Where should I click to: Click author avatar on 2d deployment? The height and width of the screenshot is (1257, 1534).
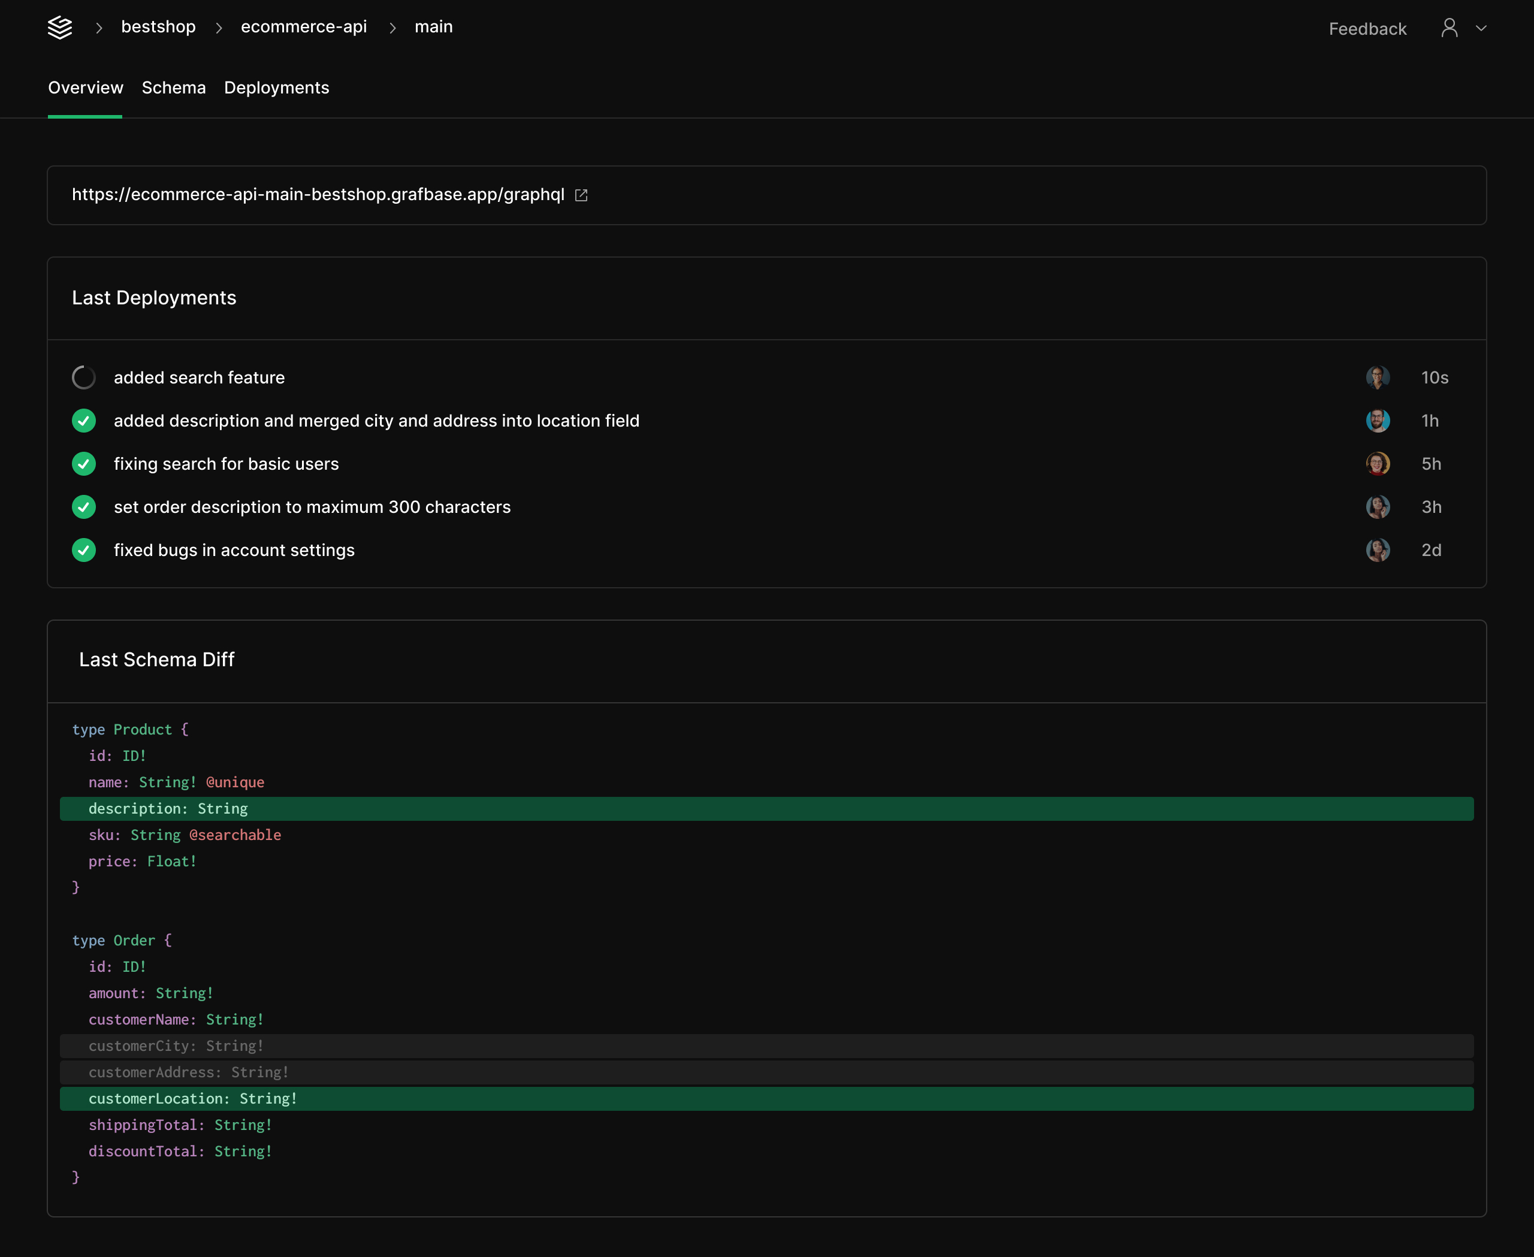pyautogui.click(x=1378, y=550)
